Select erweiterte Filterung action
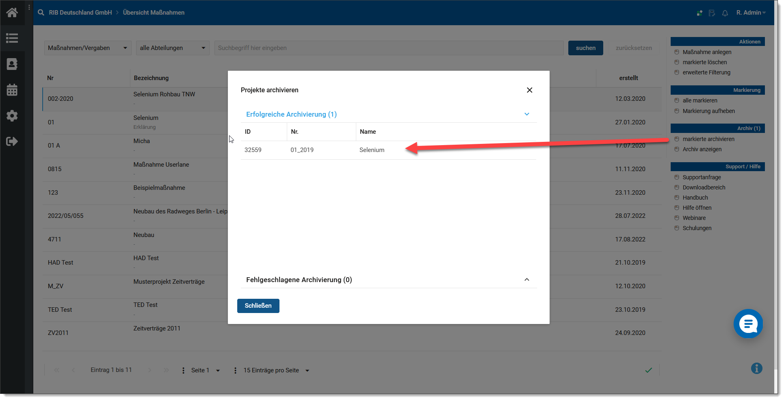784x400 pixels. tap(706, 72)
